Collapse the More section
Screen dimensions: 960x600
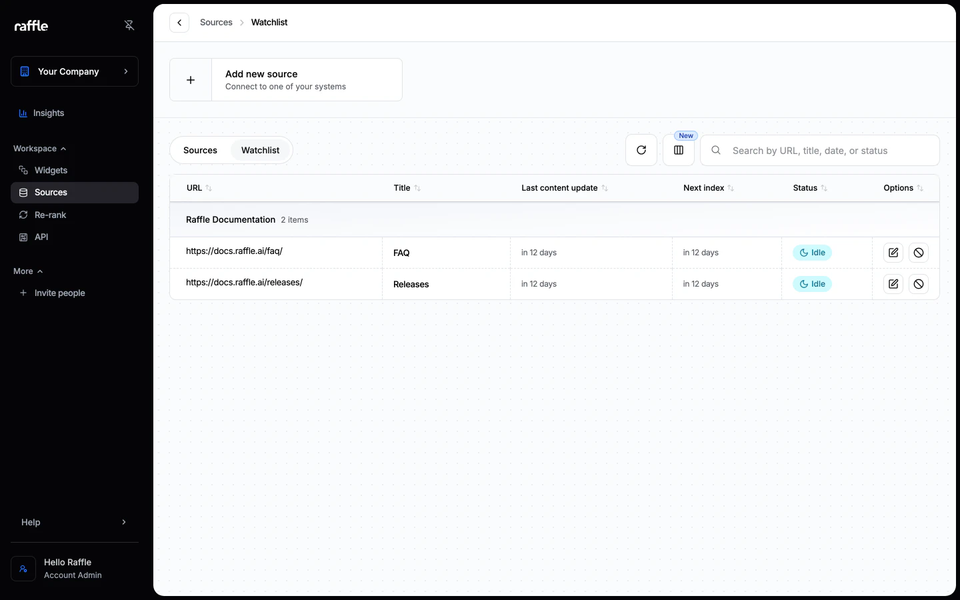[28, 271]
